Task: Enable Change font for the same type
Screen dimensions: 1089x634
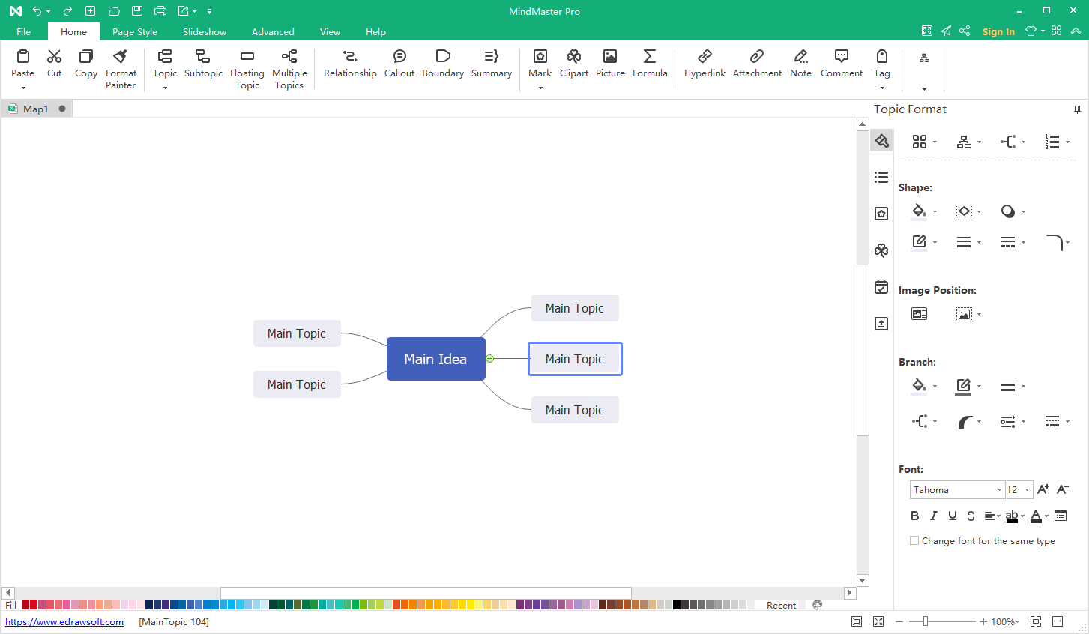Action: tap(914, 540)
